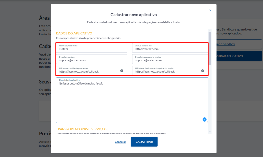The height and width of the screenshot is (157, 263).
Task: Close the Cadastrar novo aplicativo dialog
Action: coord(210,10)
